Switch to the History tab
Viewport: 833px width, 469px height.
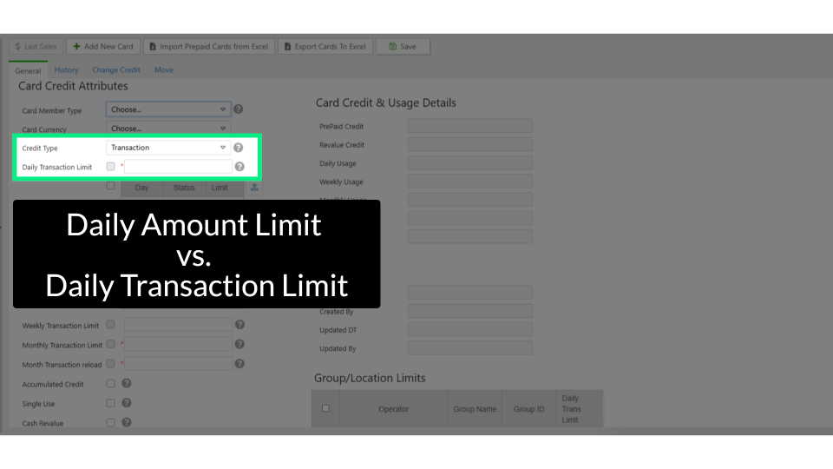(66, 70)
